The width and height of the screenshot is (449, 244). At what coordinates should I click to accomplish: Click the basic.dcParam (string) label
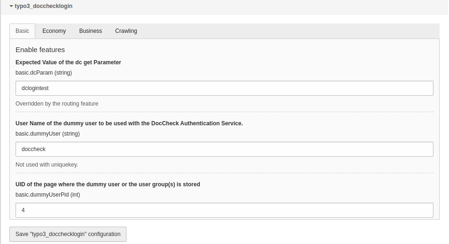[x=44, y=73]
